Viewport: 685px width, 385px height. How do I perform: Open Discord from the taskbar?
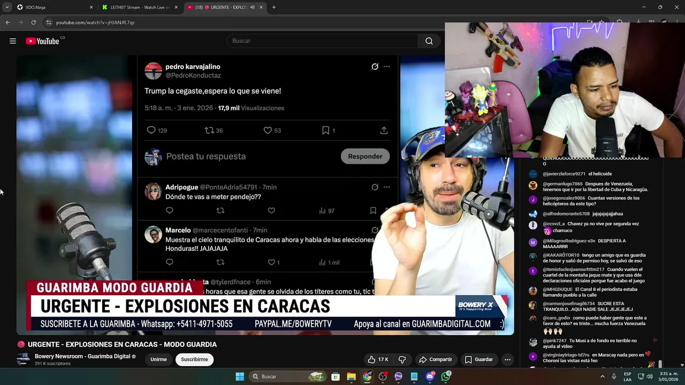tap(430, 376)
